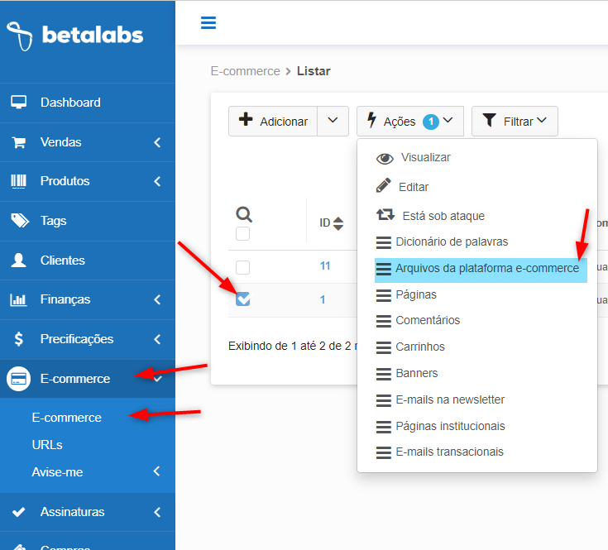
Task: Click the betalabs logo
Action: [74, 35]
